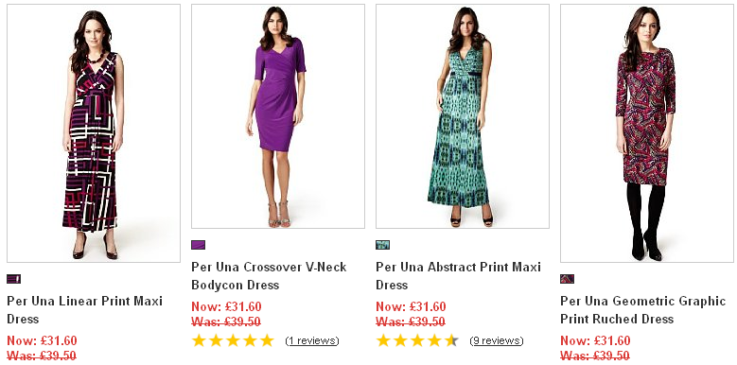Open Per Una Crossover V-Neck Bodycon Dress title

(269, 276)
